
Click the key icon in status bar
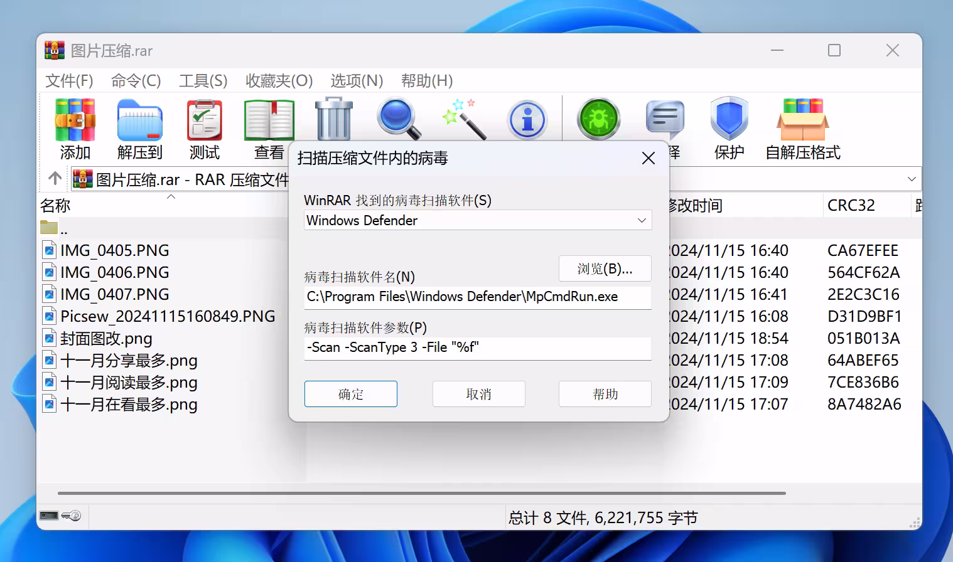[72, 516]
